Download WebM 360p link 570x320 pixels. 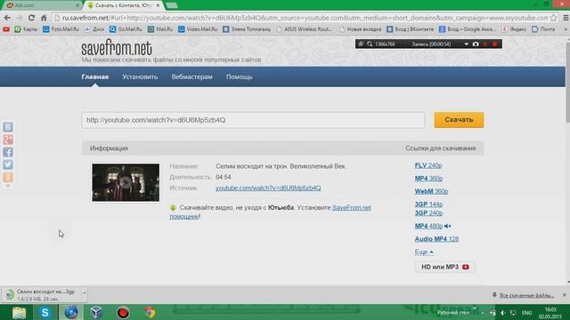431,191
